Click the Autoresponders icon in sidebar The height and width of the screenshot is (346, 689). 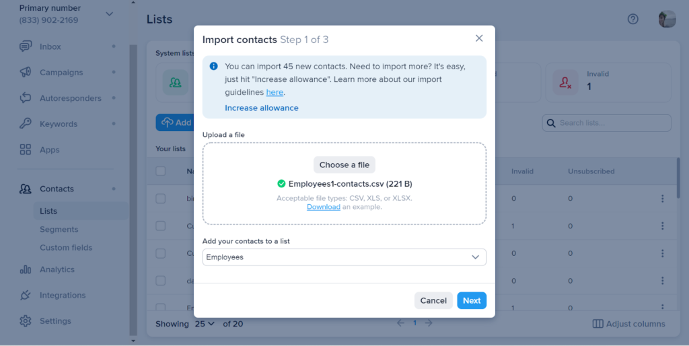pos(26,98)
